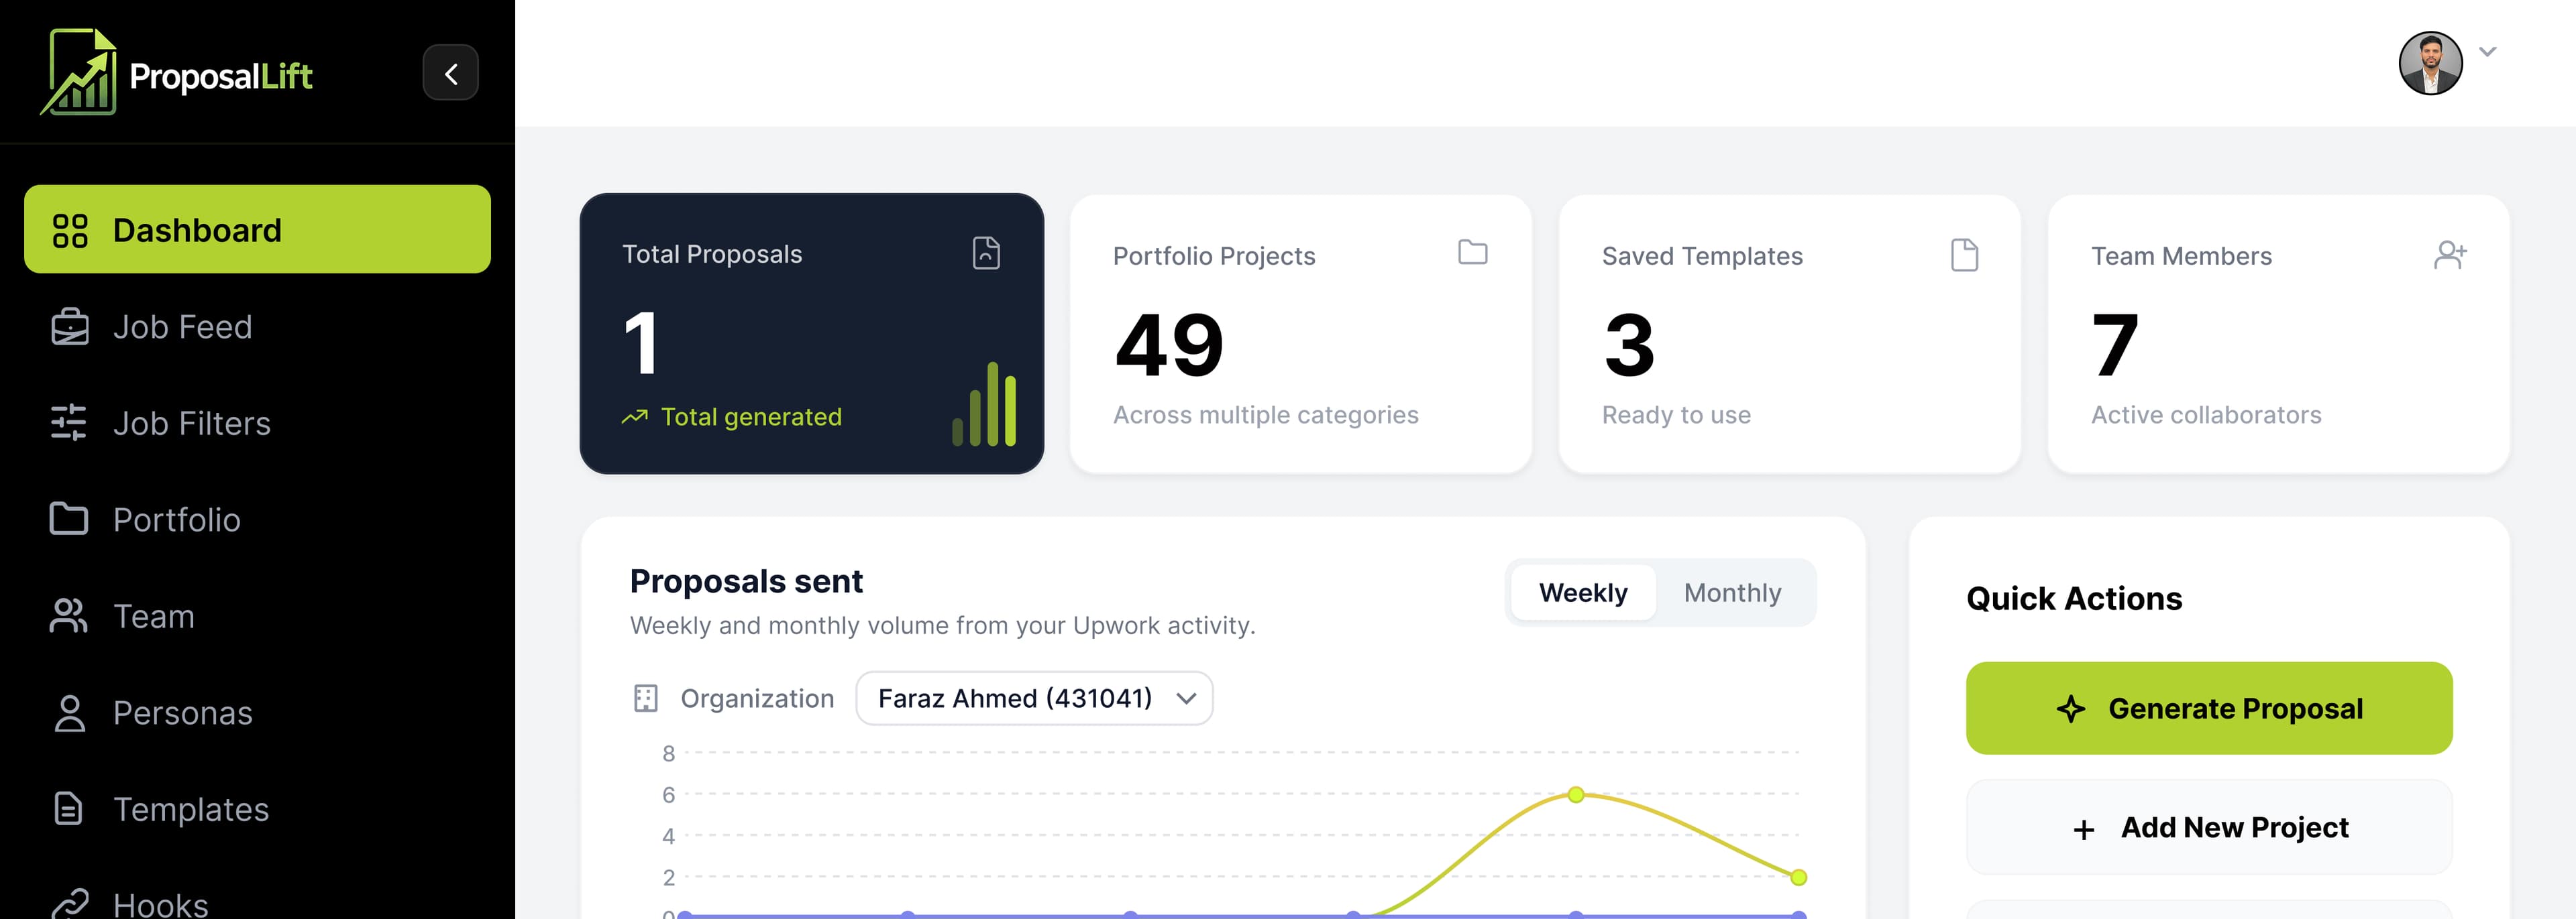Image resolution: width=2576 pixels, height=919 pixels.
Task: Click the ProposalLift logo icon
Action: pos(79,72)
